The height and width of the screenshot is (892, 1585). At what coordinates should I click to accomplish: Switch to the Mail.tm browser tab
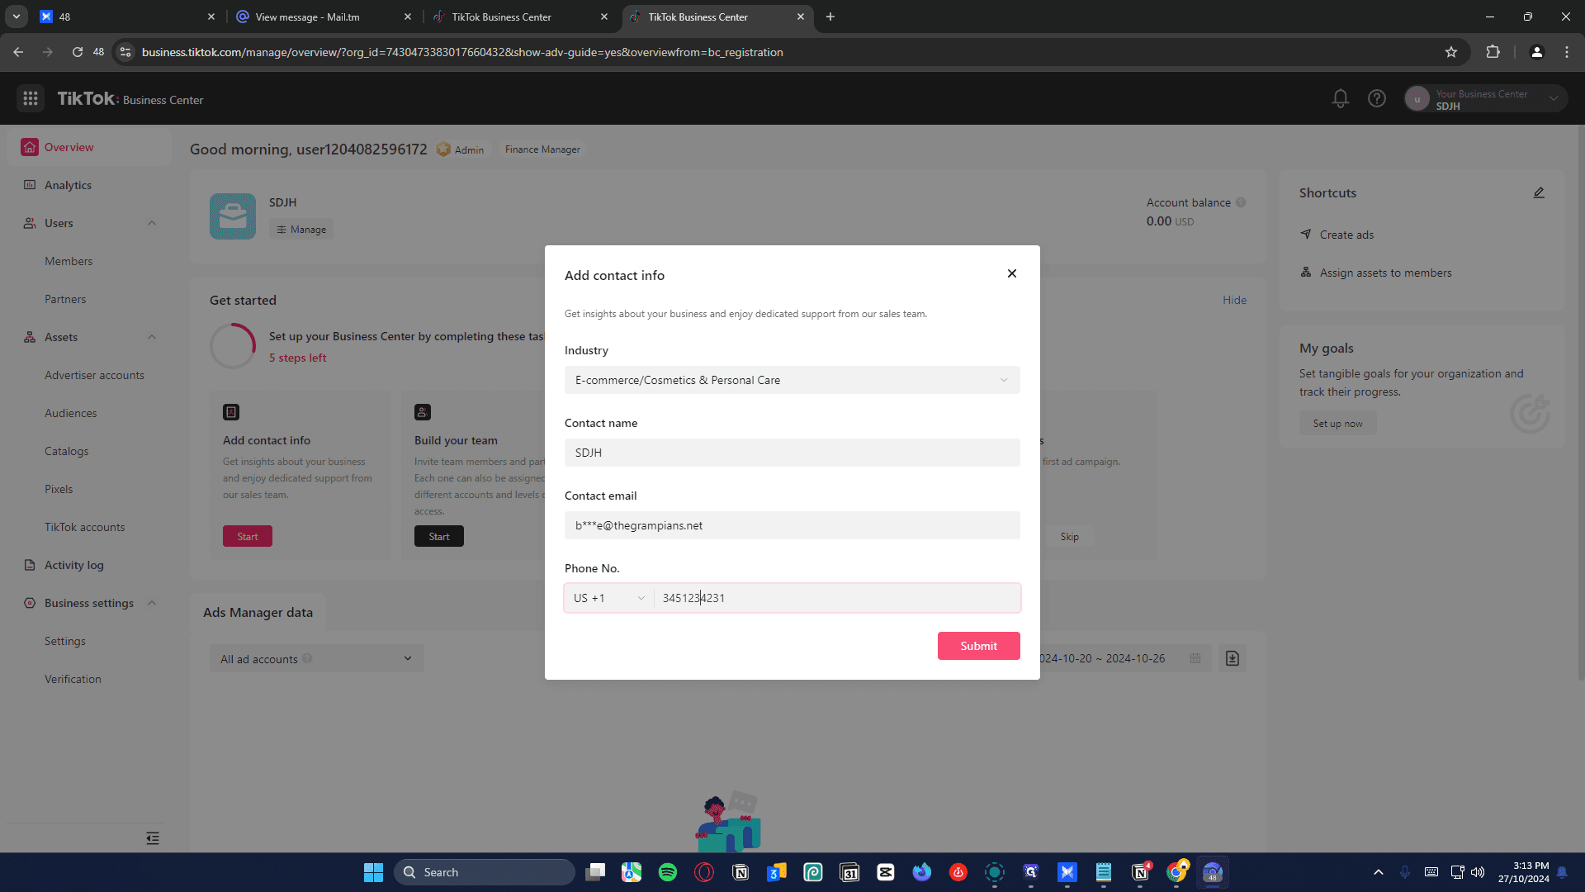[x=322, y=17]
